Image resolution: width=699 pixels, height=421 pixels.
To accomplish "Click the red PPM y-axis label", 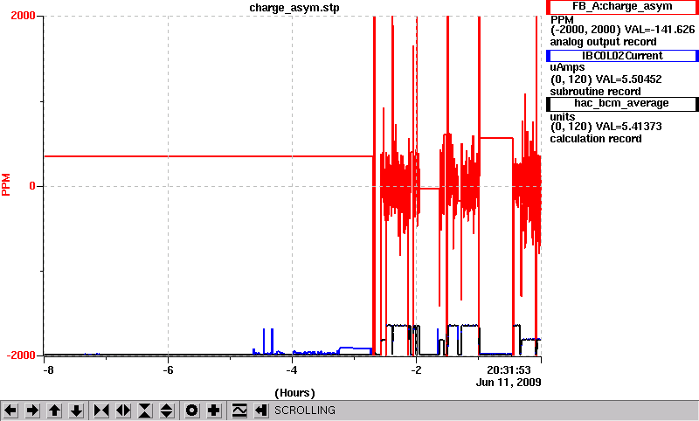I will [6, 185].
